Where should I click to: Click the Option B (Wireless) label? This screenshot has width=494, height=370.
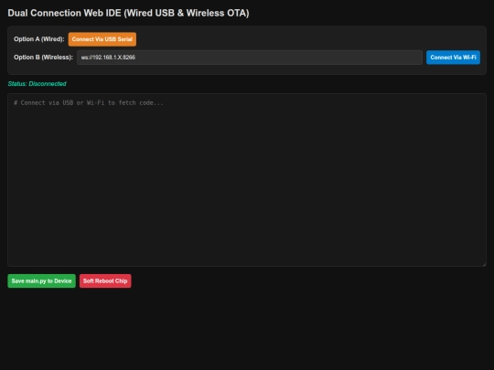(43, 58)
